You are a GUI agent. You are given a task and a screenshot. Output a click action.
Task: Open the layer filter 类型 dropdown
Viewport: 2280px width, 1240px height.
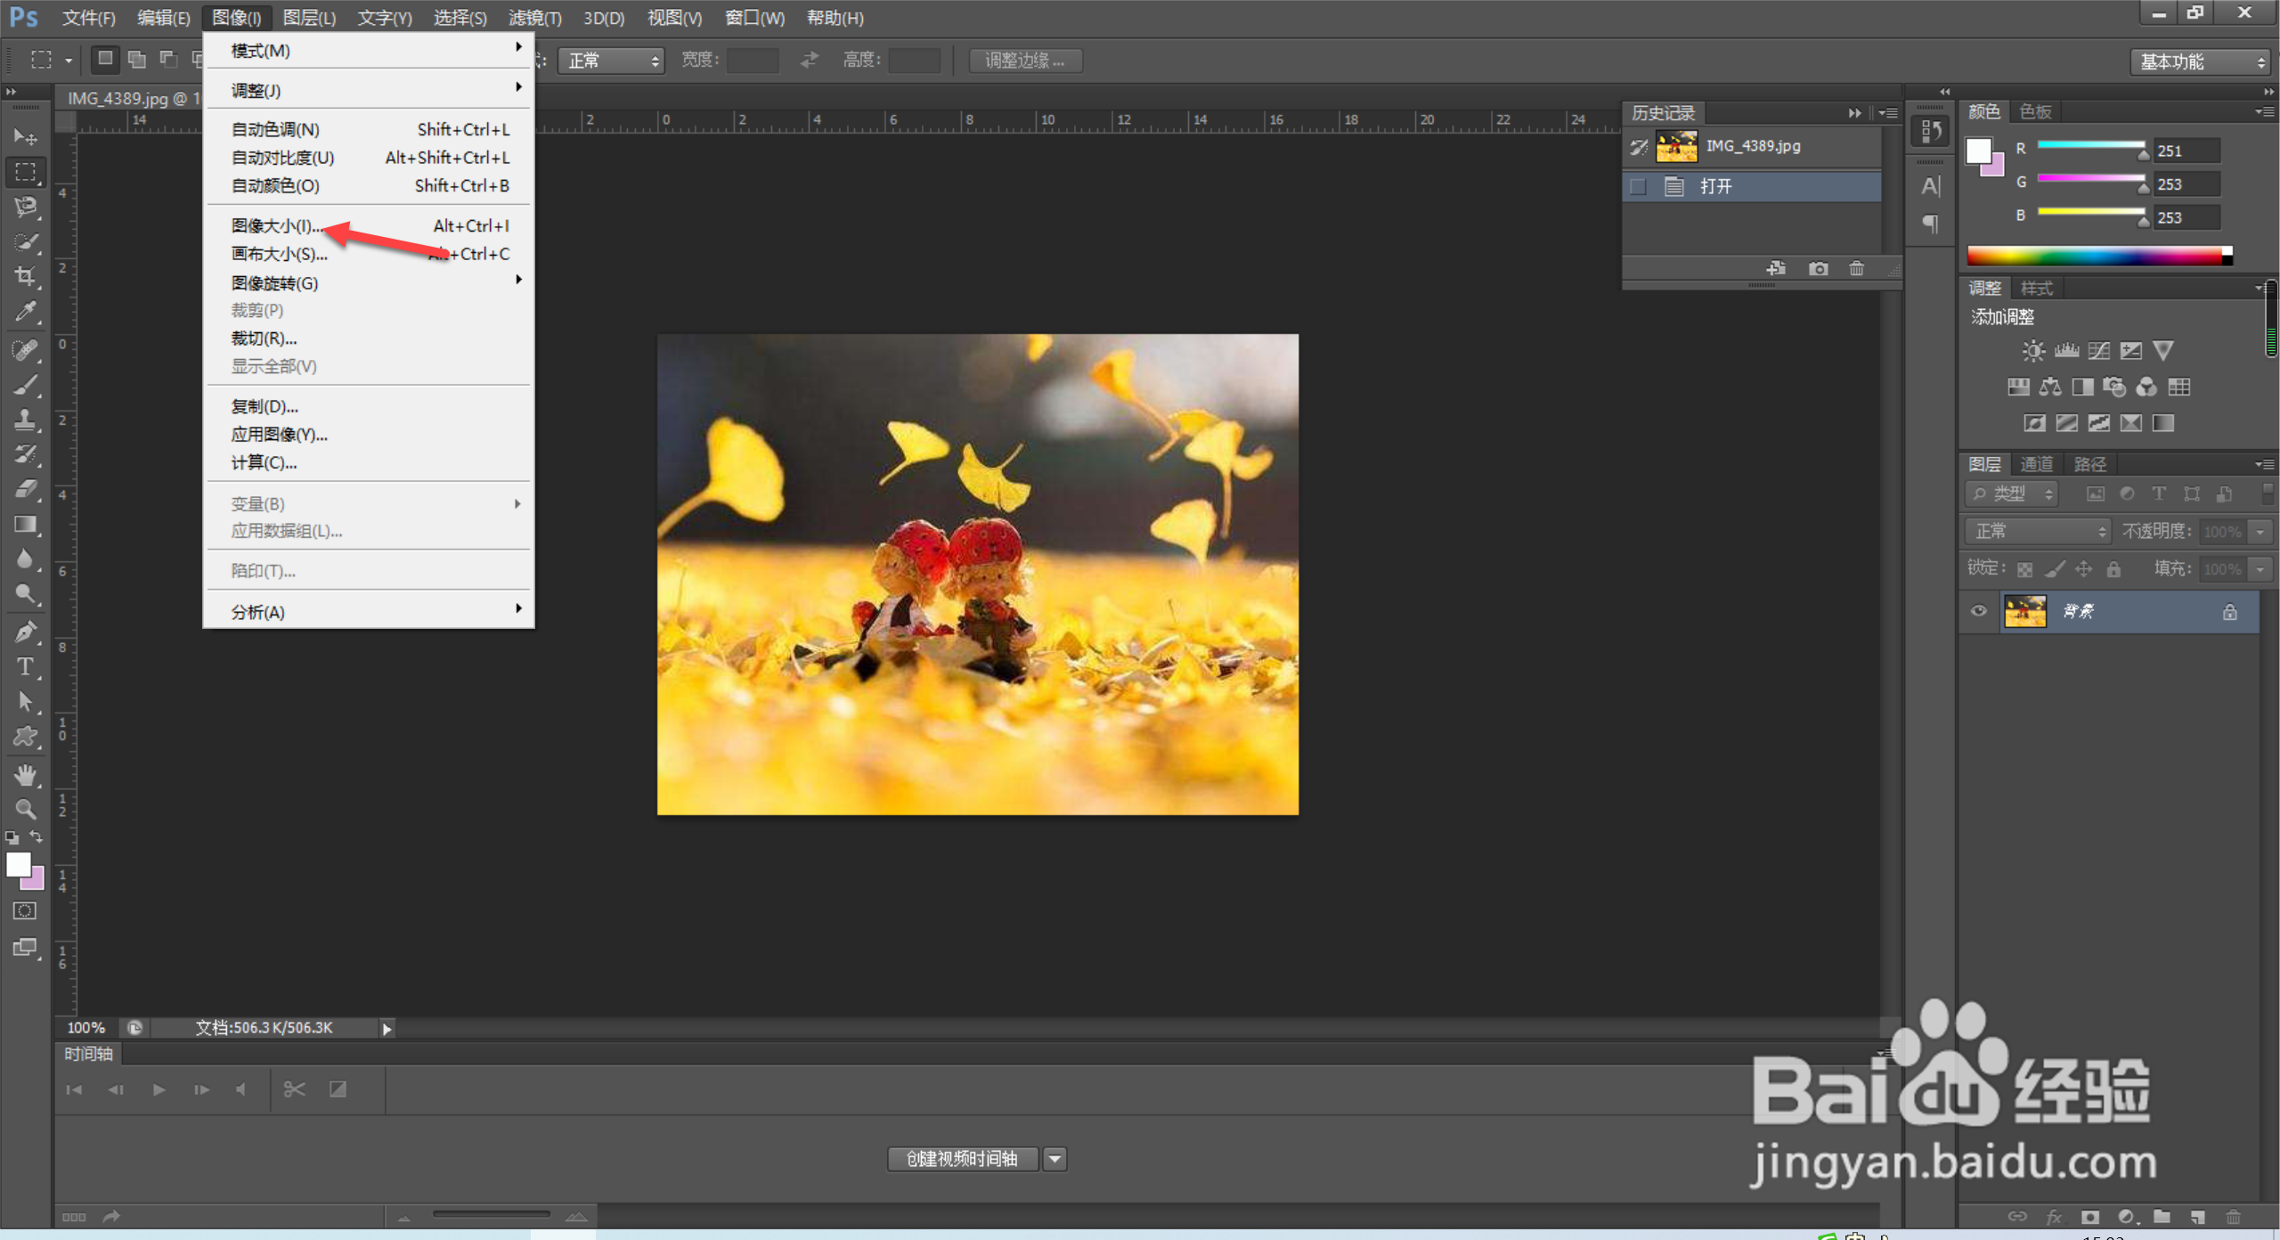2012,494
